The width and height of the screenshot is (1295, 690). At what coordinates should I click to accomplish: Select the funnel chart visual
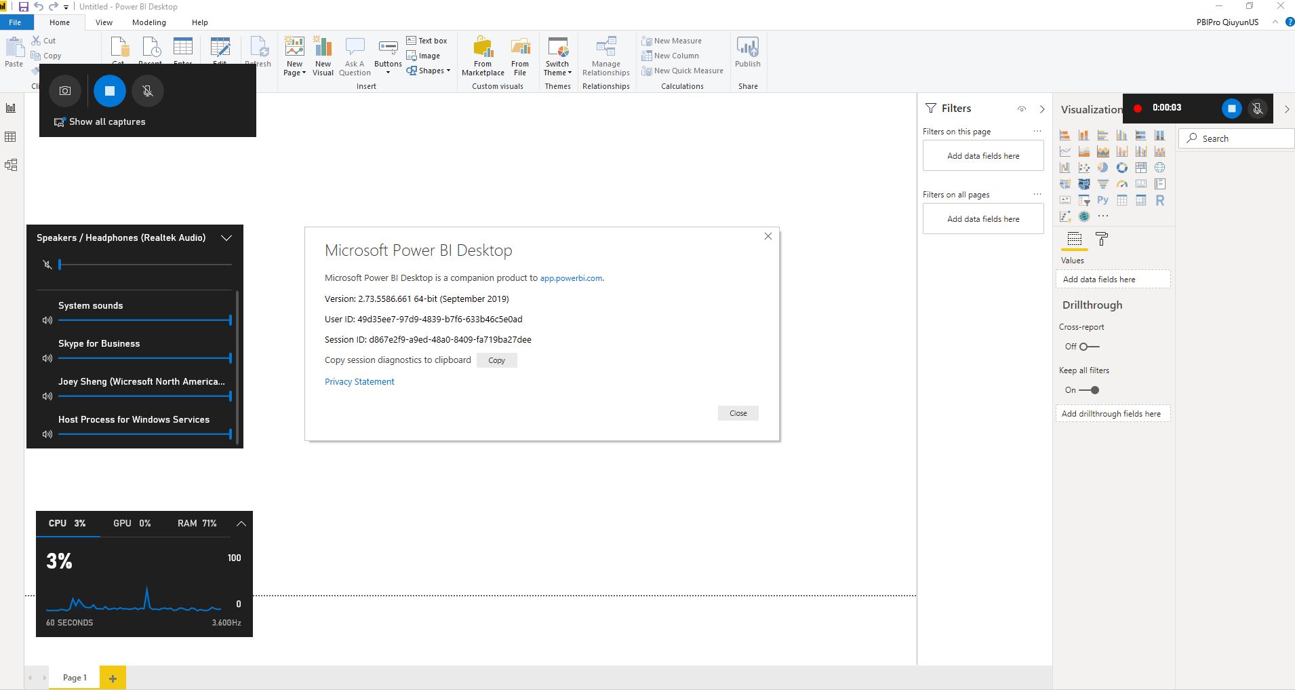(x=1103, y=184)
